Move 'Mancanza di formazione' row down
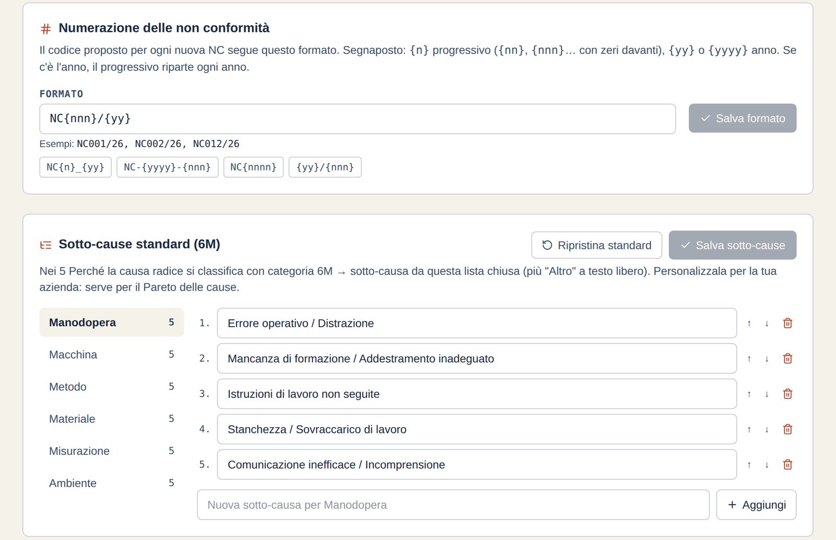This screenshot has height=540, width=836. click(767, 359)
